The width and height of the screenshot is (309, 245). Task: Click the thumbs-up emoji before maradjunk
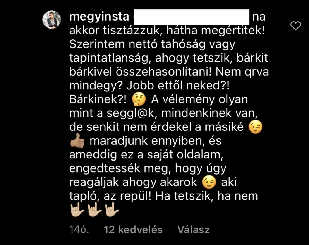(77, 142)
